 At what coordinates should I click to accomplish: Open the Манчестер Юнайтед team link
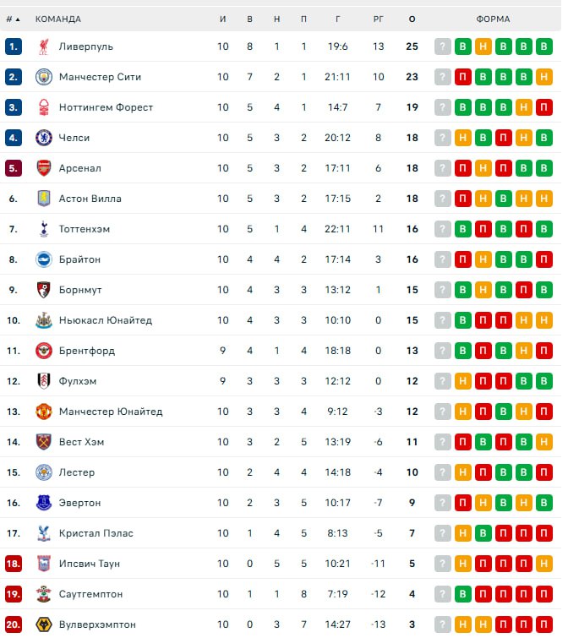(110, 412)
